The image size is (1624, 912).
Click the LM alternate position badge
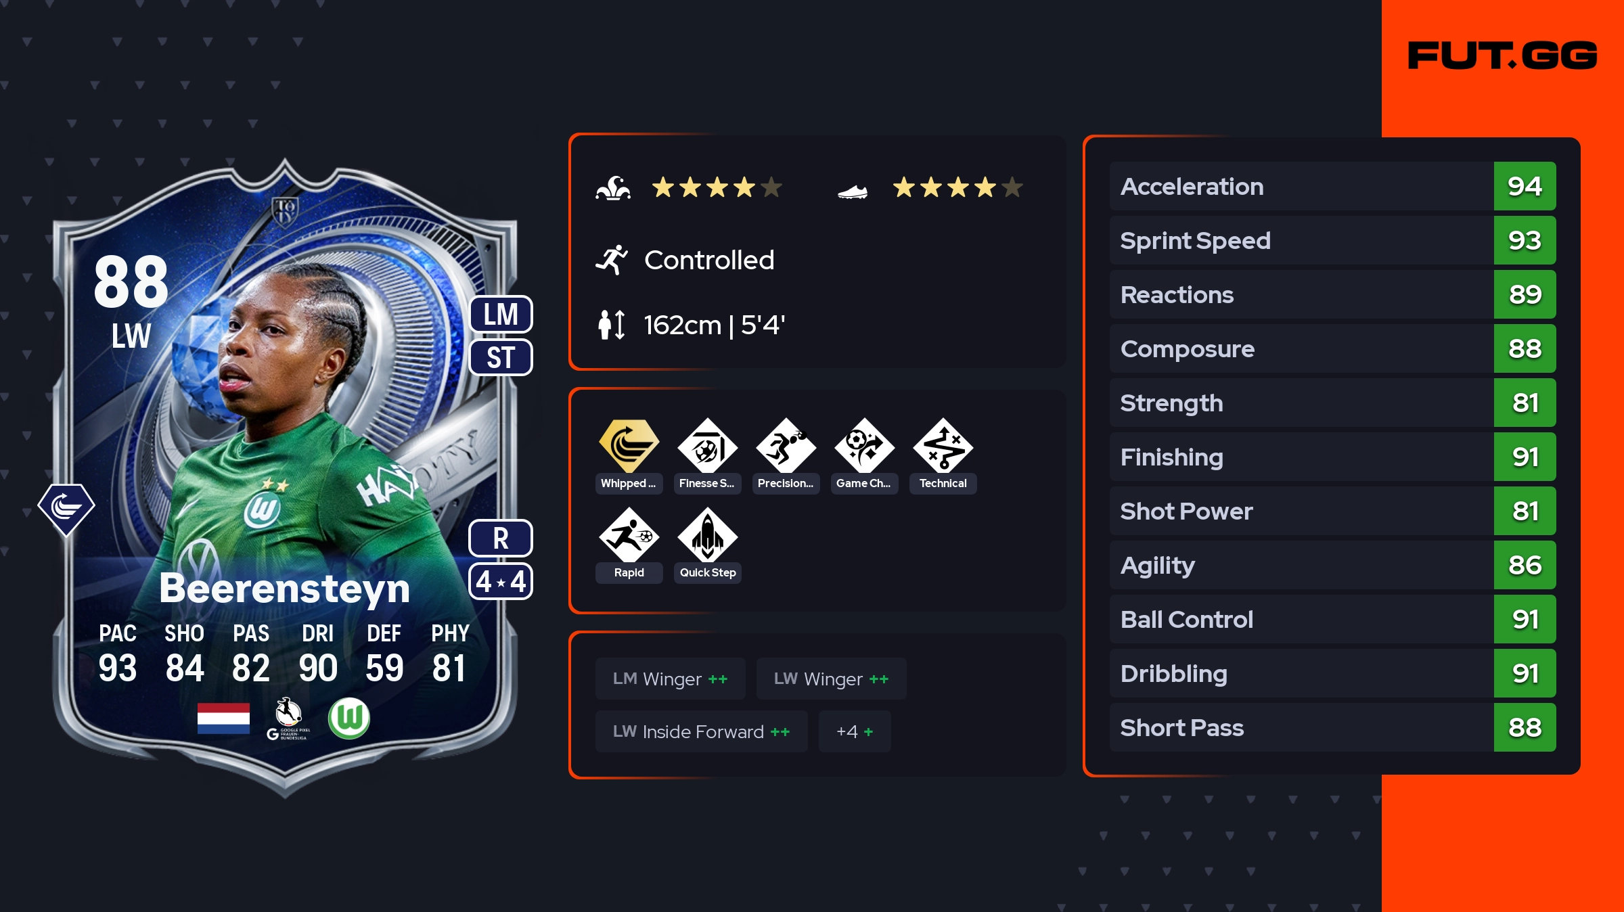pos(501,315)
